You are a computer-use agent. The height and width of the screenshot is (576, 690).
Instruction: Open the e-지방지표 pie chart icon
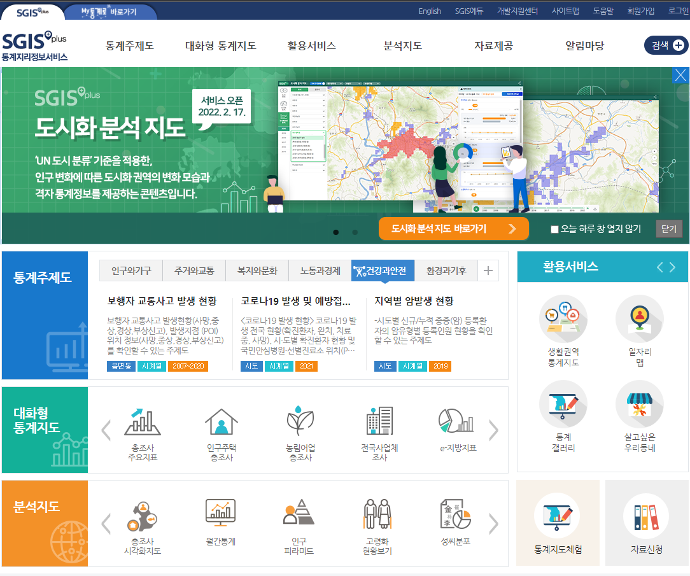(456, 420)
